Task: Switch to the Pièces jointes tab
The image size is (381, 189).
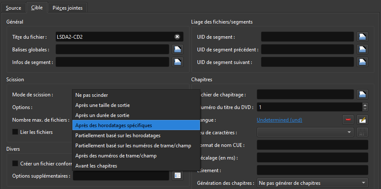Action: 68,8
